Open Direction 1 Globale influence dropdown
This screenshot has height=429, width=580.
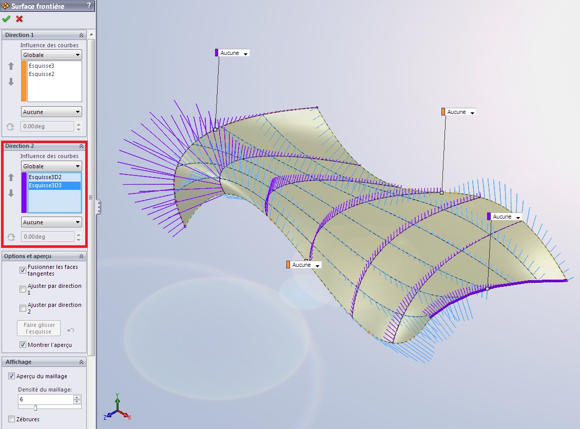[51, 55]
